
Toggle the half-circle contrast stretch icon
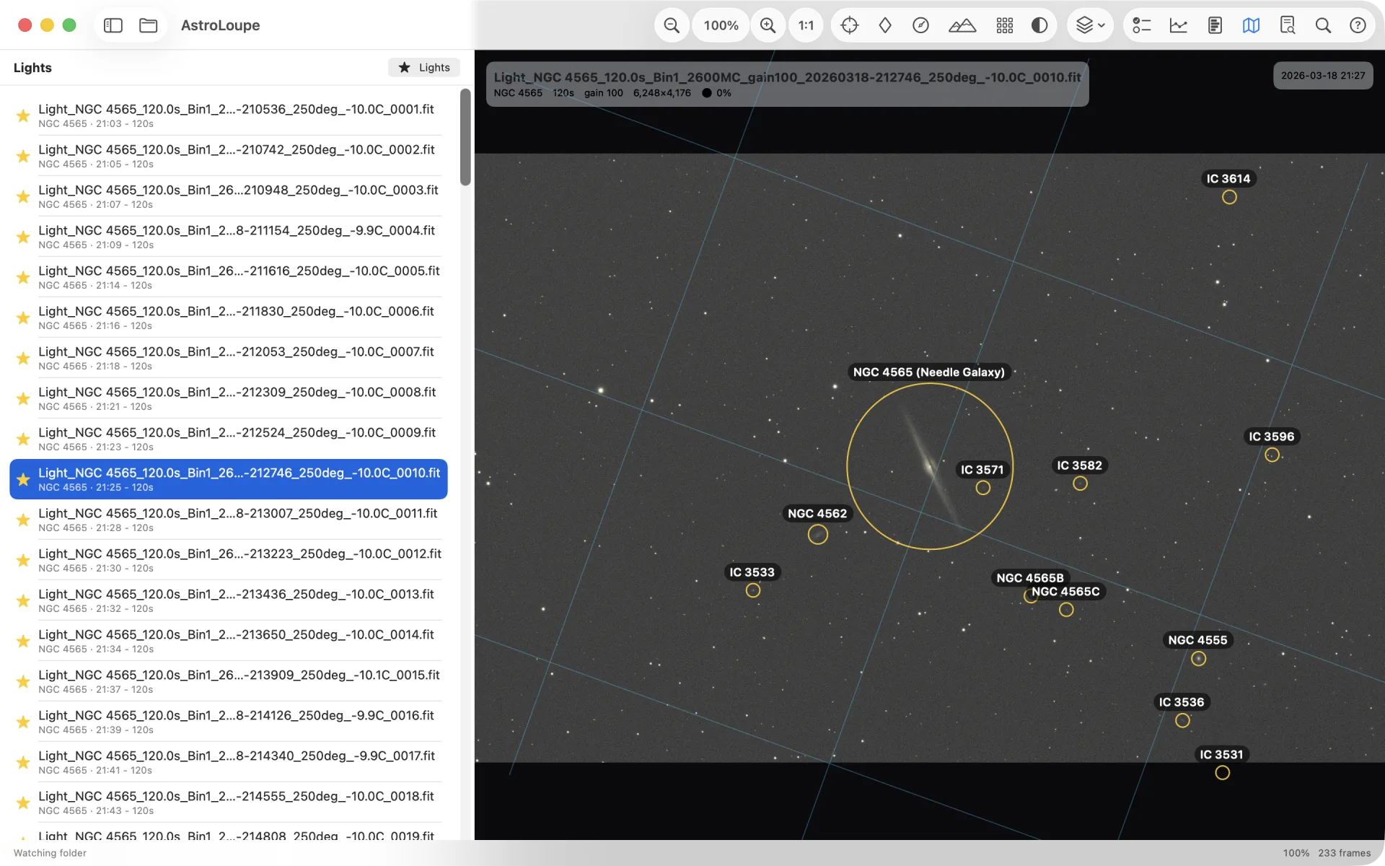1039,25
